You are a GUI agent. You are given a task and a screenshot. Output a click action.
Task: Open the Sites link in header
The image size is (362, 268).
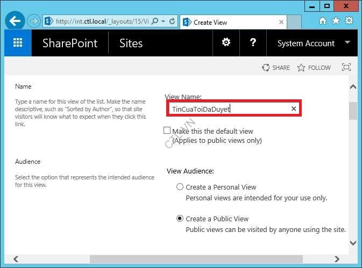(131, 44)
